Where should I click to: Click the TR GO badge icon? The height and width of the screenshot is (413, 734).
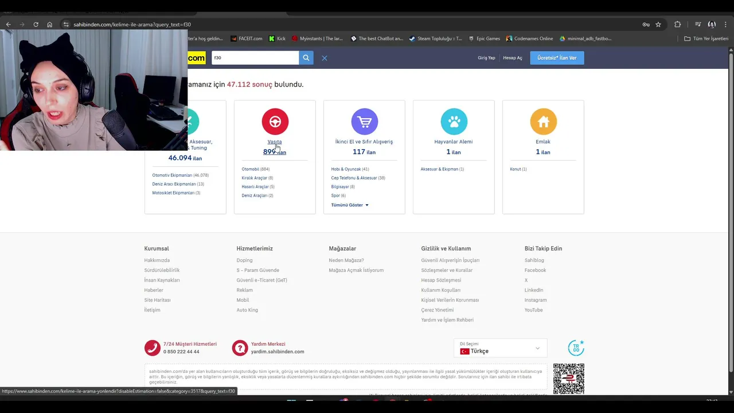(x=576, y=348)
